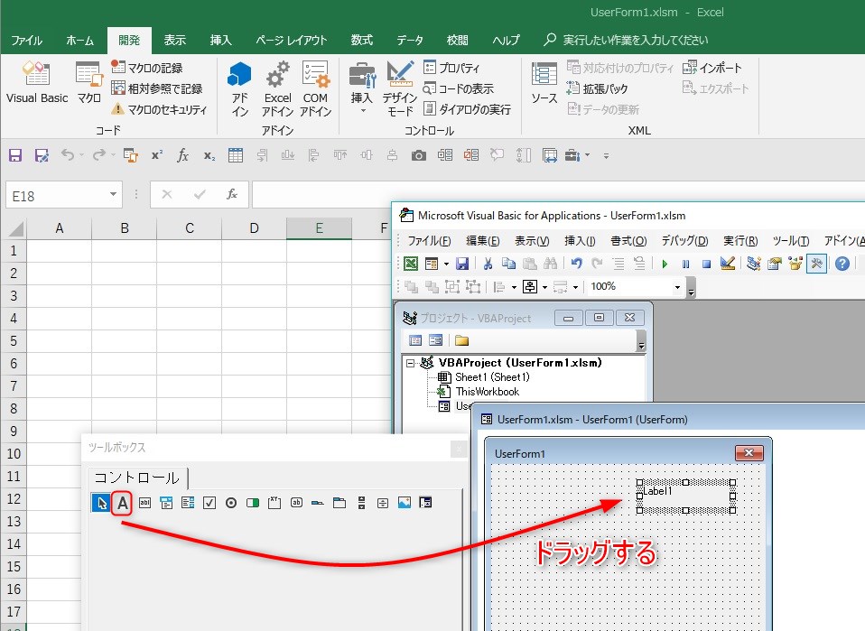The height and width of the screenshot is (631, 865).
Task: Click the blue Help icon in VBA toolbar
Action: (842, 264)
